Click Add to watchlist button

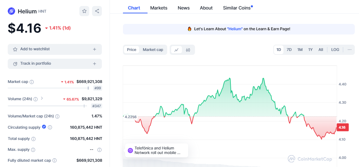[x=55, y=49]
